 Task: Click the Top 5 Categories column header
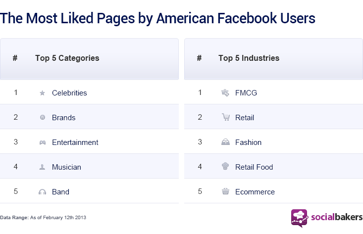67,58
